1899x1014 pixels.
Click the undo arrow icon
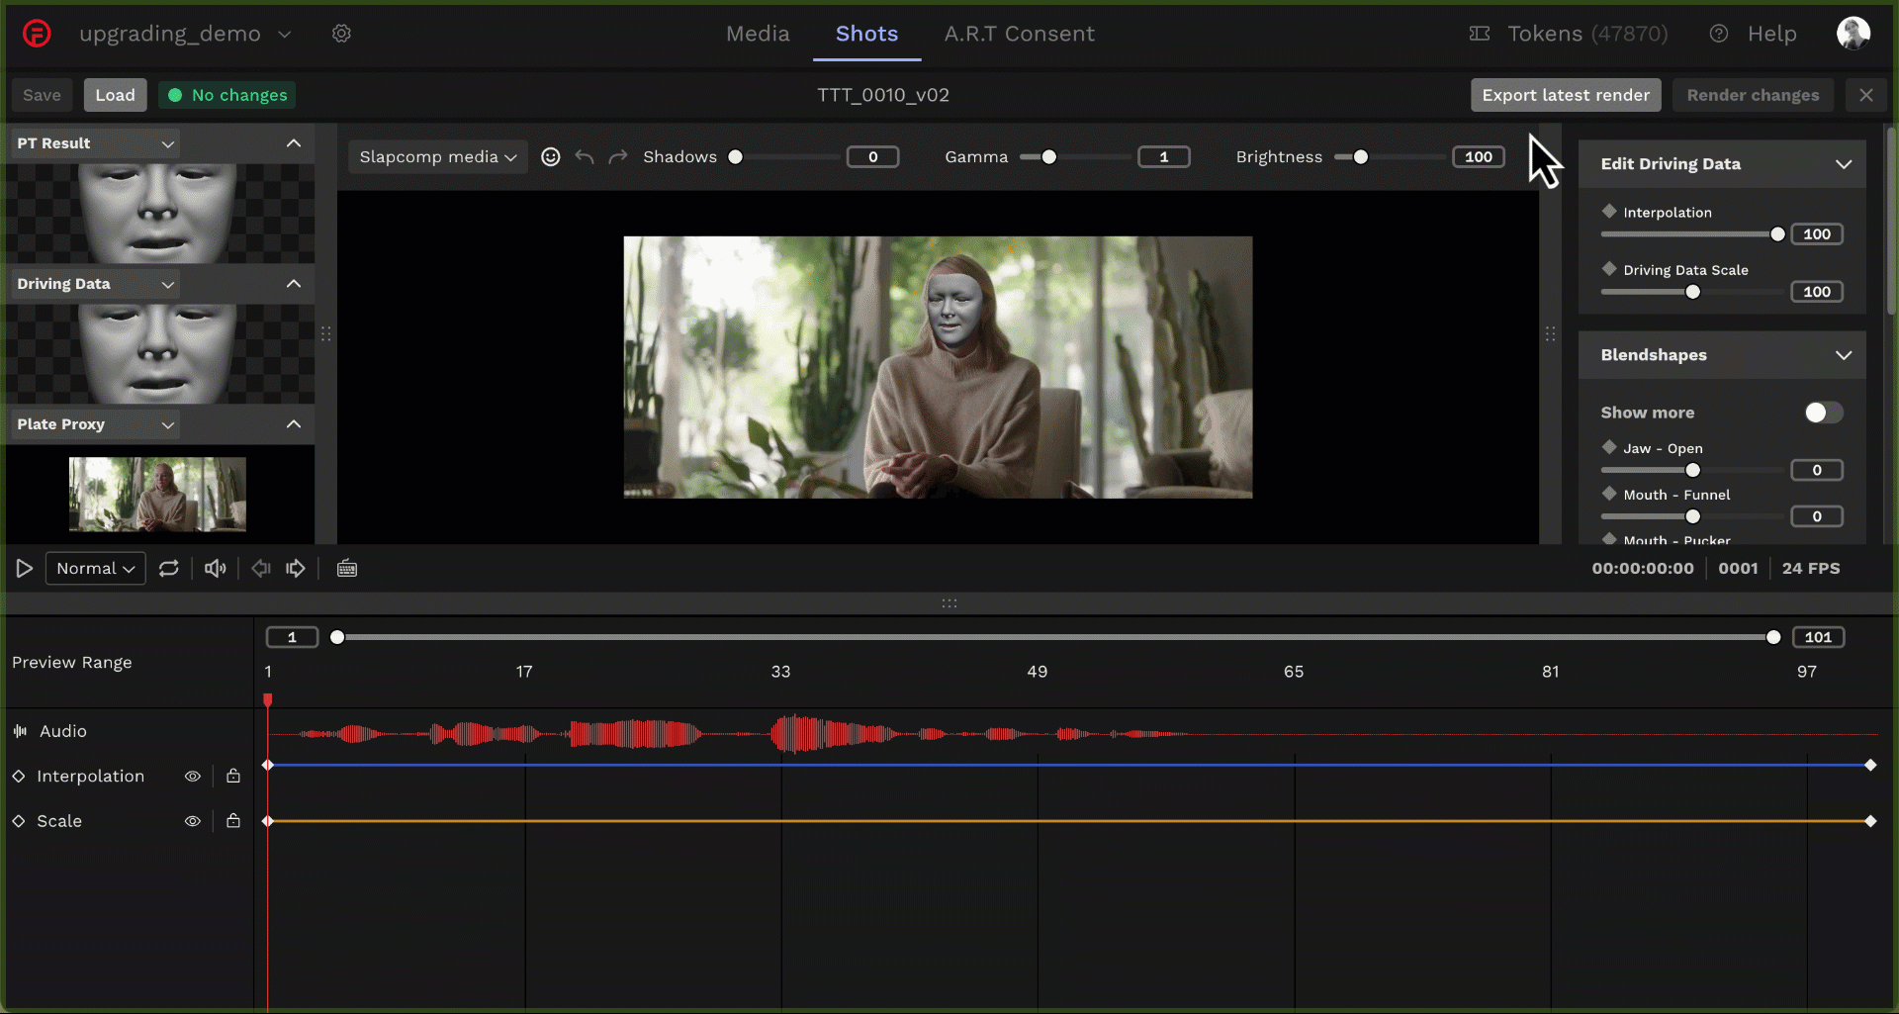585,157
